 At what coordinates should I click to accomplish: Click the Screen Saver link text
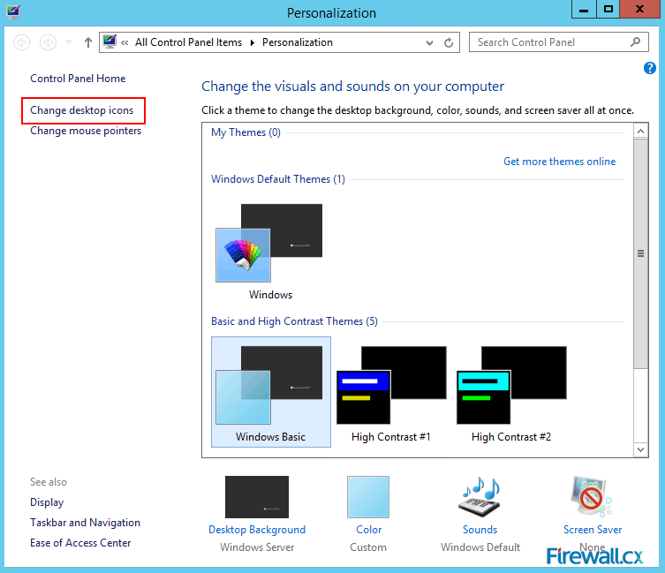coord(593,530)
